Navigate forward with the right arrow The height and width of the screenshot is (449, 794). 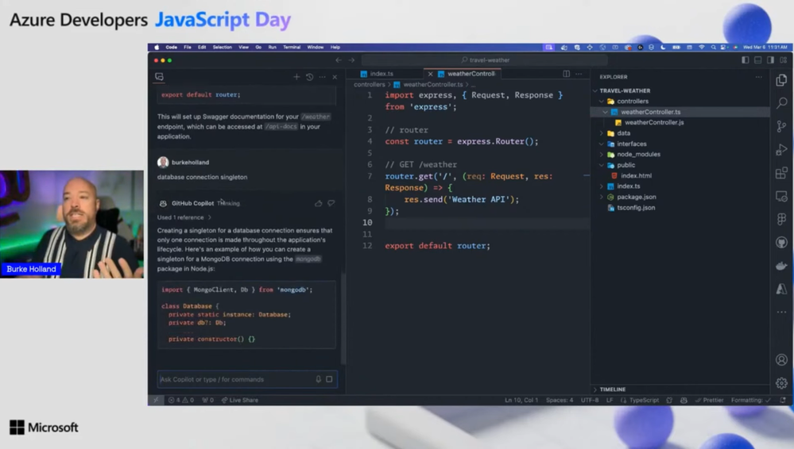coord(351,60)
